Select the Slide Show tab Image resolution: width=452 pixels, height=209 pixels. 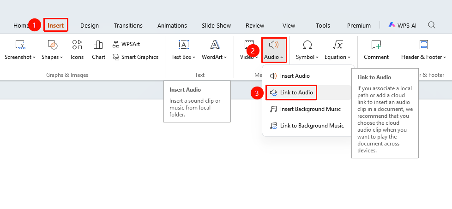(x=216, y=26)
